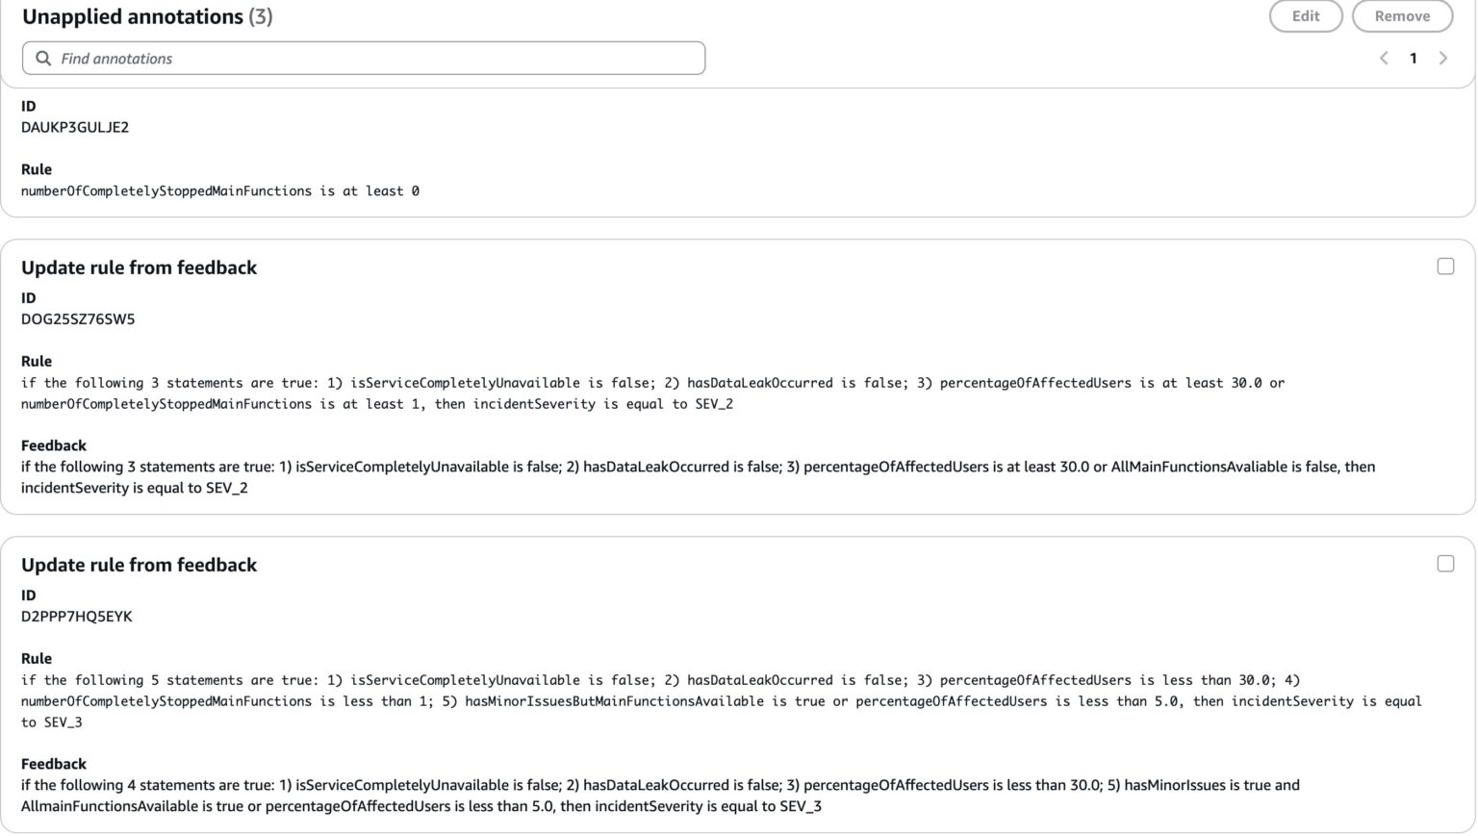Click the left pagination chevron
This screenshot has width=1478, height=836.
pos(1383,59)
